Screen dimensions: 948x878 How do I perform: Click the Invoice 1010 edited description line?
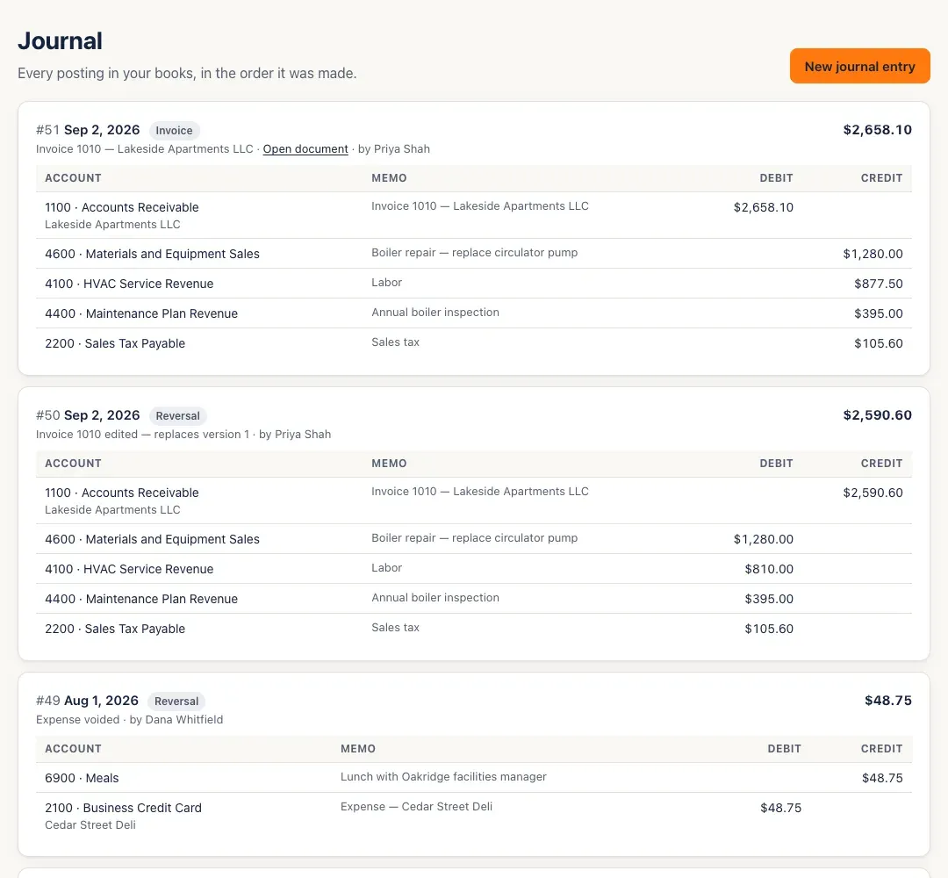tap(183, 434)
